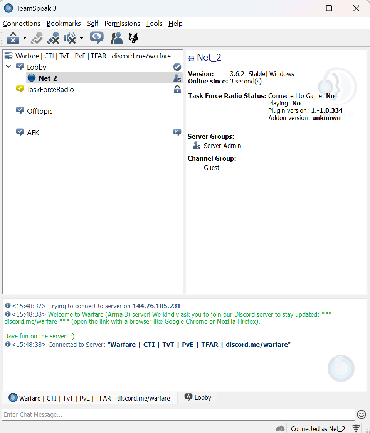Click the info icon beside Trying to connect
The width and height of the screenshot is (370, 433).
point(8,306)
